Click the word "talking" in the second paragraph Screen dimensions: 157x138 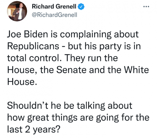coord(91,106)
